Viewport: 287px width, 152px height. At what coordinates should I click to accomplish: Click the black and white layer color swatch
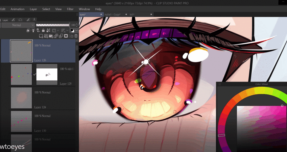tap(72, 30)
